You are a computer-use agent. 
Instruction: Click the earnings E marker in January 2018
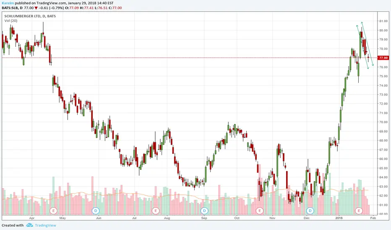(359, 211)
